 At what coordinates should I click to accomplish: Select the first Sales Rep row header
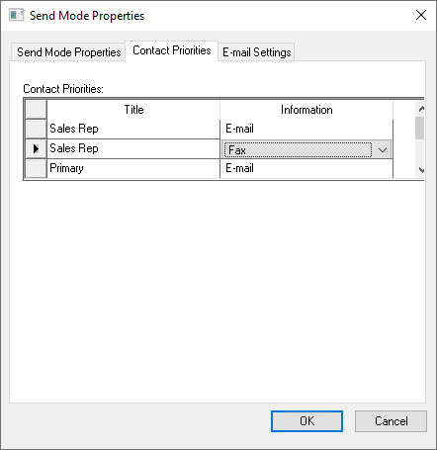tap(36, 129)
